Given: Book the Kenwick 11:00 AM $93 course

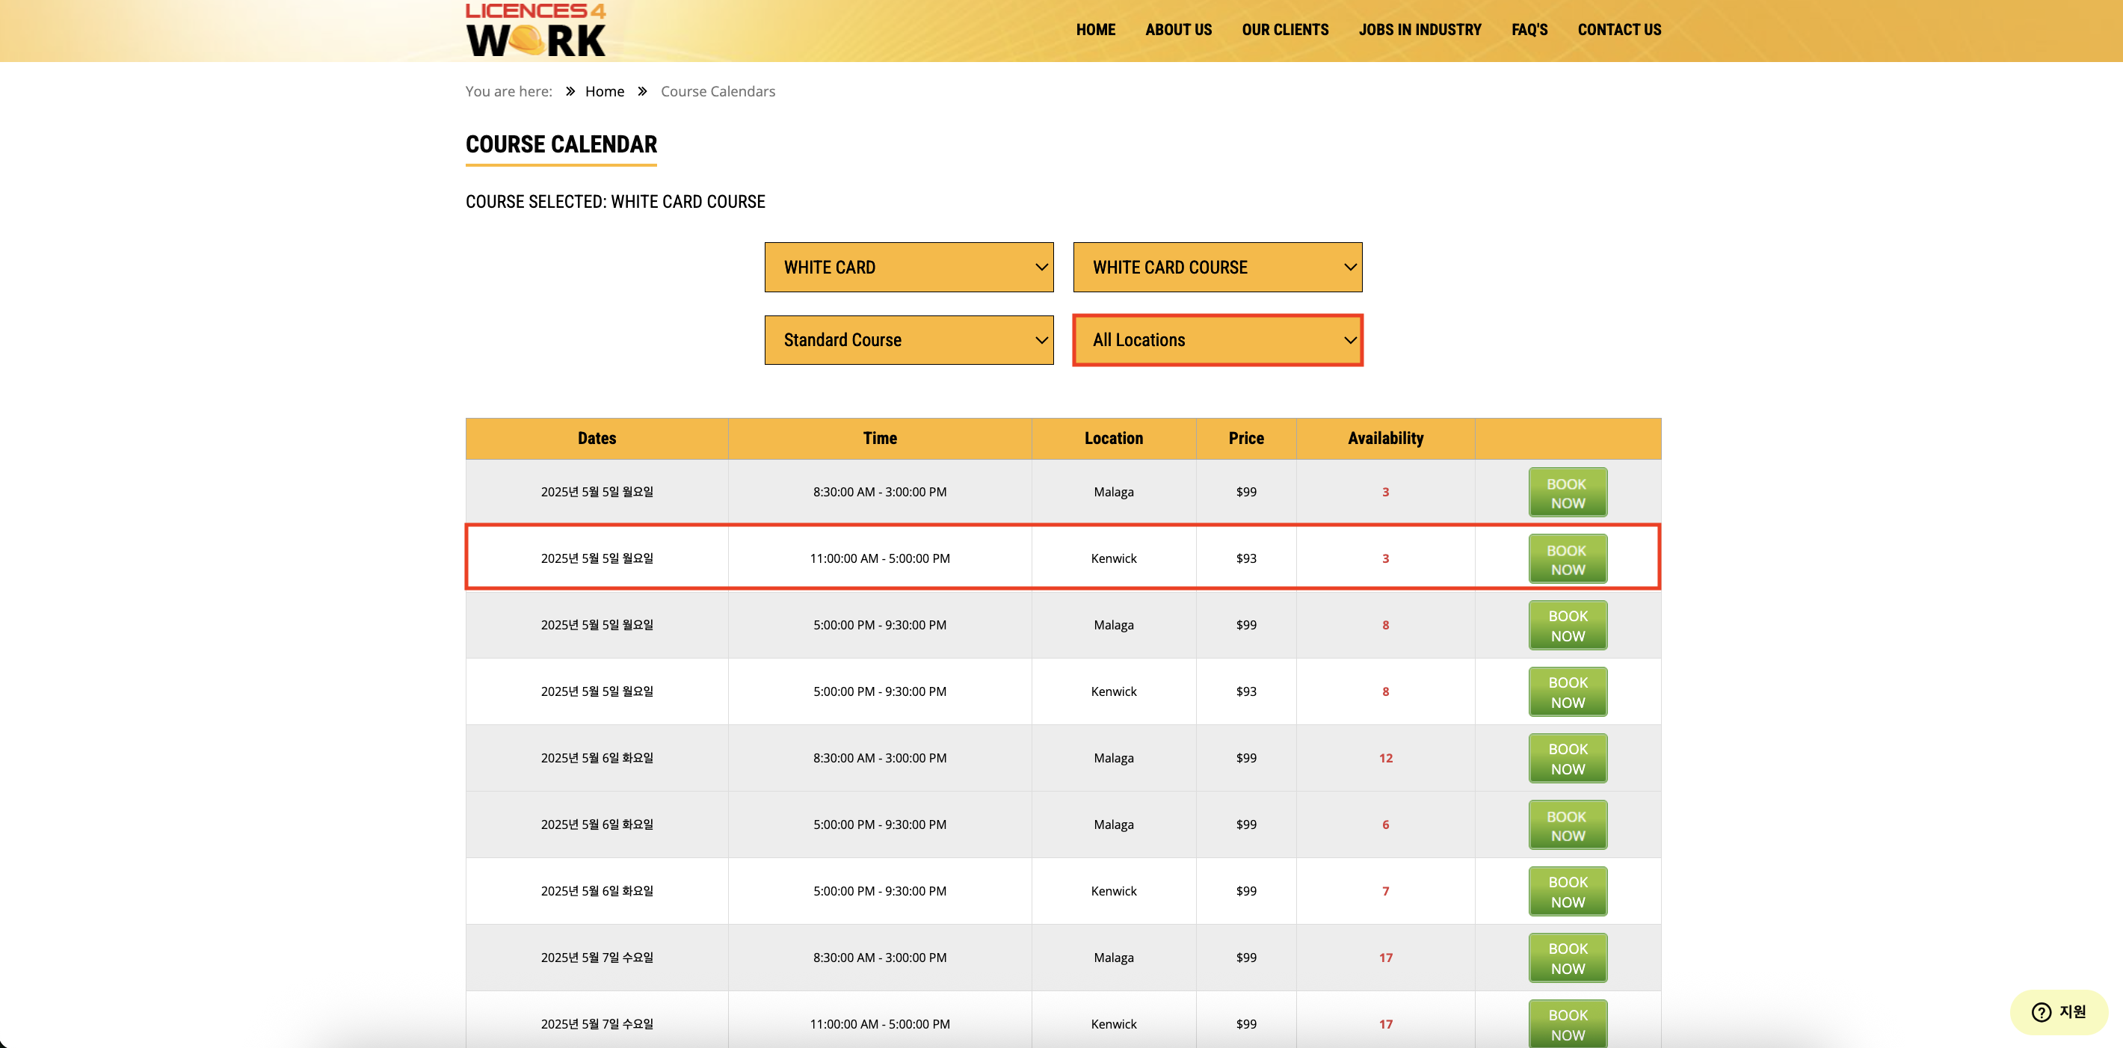Looking at the screenshot, I should pyautogui.click(x=1567, y=558).
